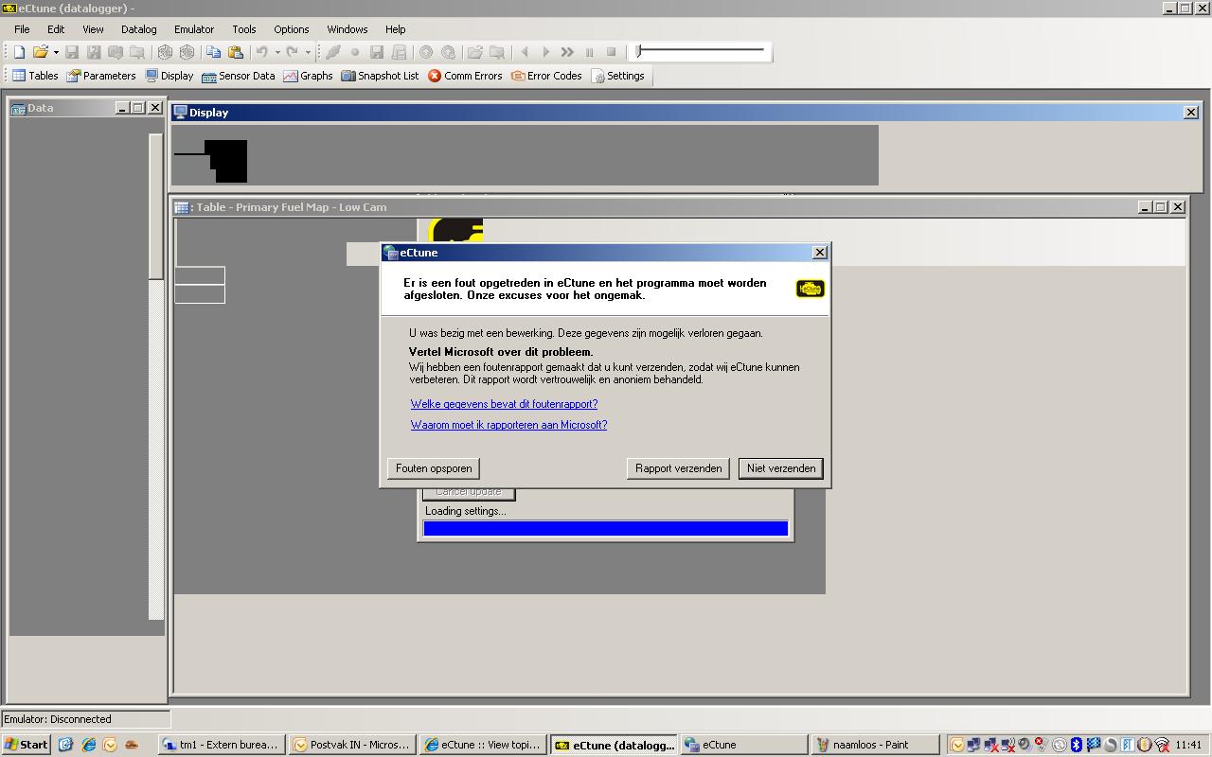Open link 'Waarom moet ik rapporteren aan Microsoft?'
Screen dimensions: 1212x757
tap(508, 425)
